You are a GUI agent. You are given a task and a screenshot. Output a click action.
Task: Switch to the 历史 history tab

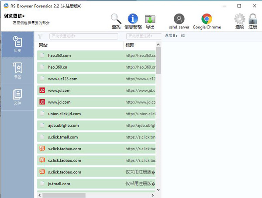click(x=17, y=45)
